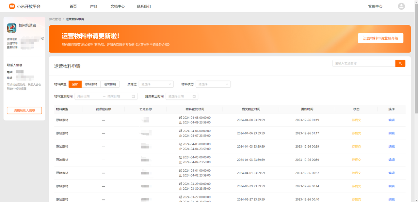418x202 pixels.
Task: Click the info icon beside game package name
Action: [42, 38]
